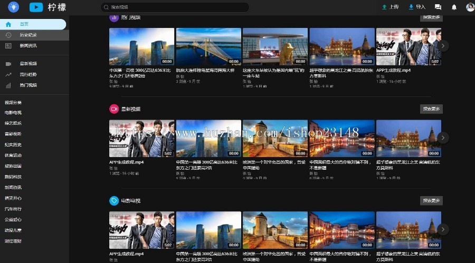The width and height of the screenshot is (475, 263).
Task: Click the bar chart icon in sidebar
Action: [x=8, y=85]
